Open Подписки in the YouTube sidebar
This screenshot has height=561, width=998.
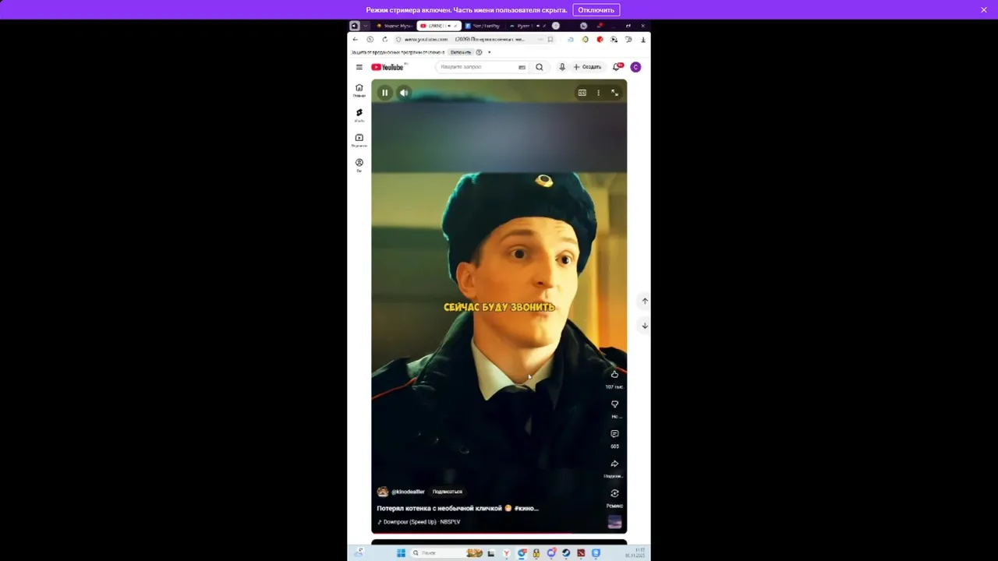[x=359, y=140]
